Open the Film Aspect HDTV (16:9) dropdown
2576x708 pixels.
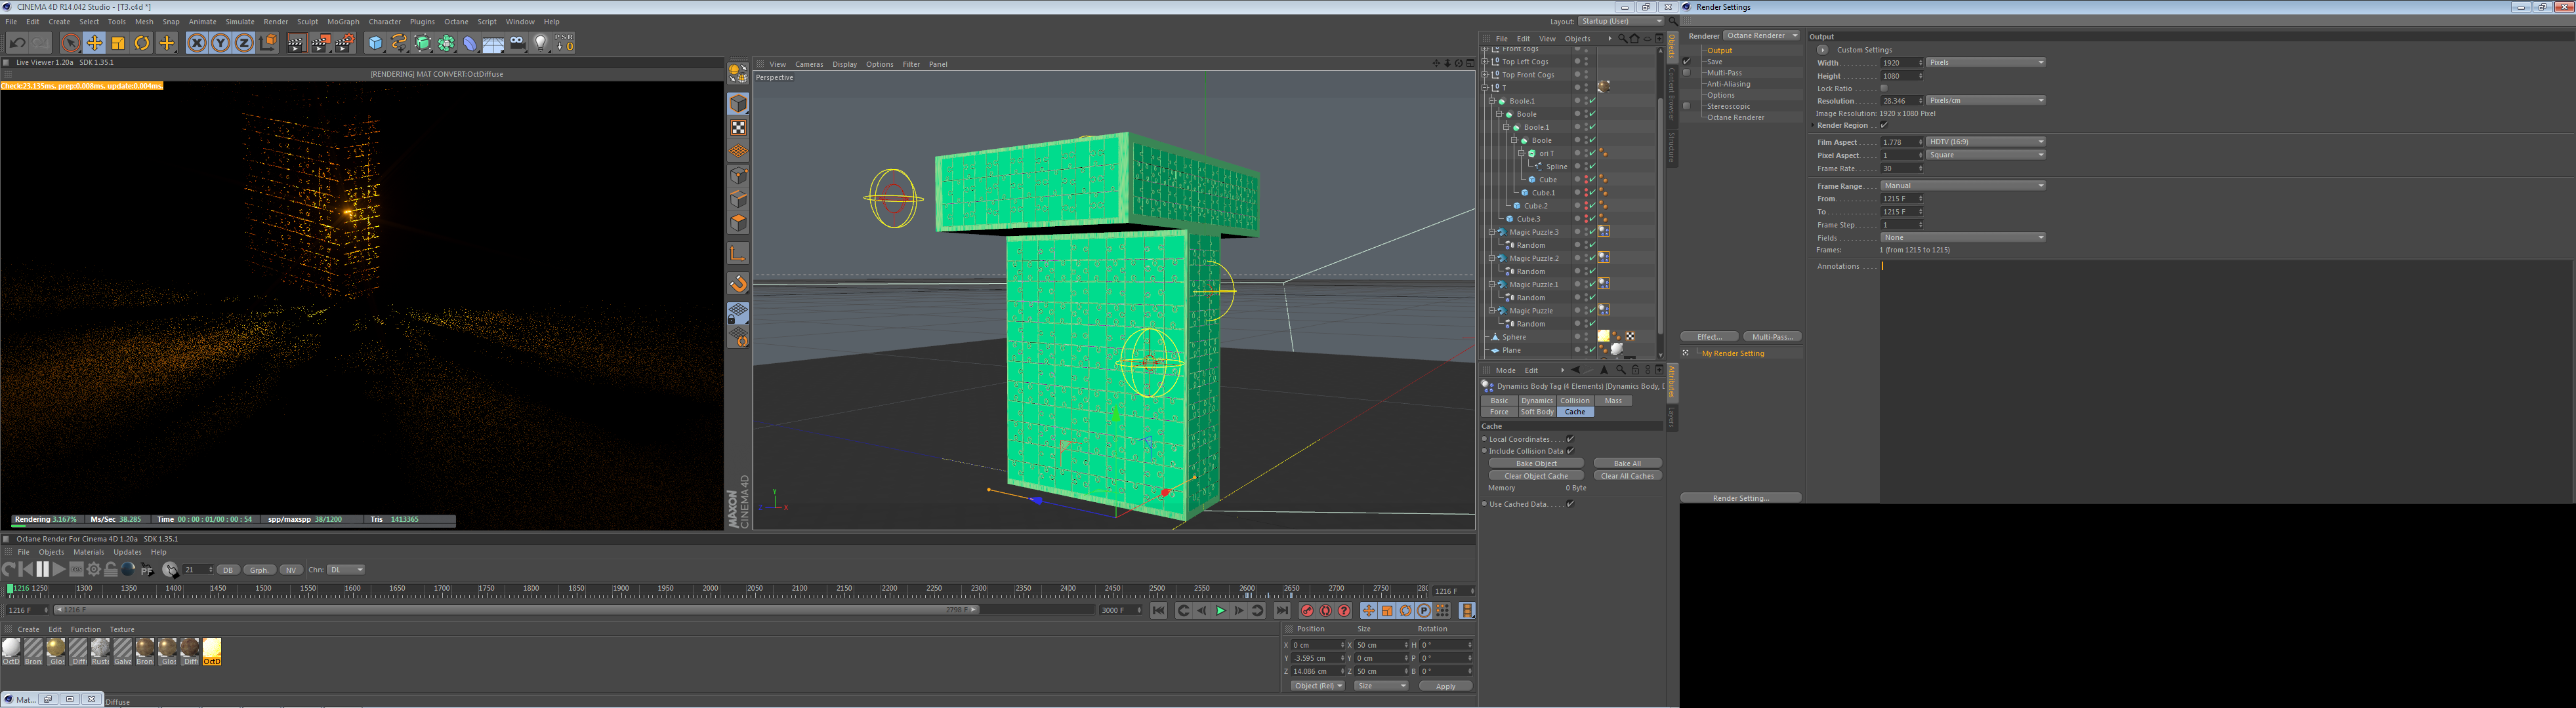point(1985,142)
